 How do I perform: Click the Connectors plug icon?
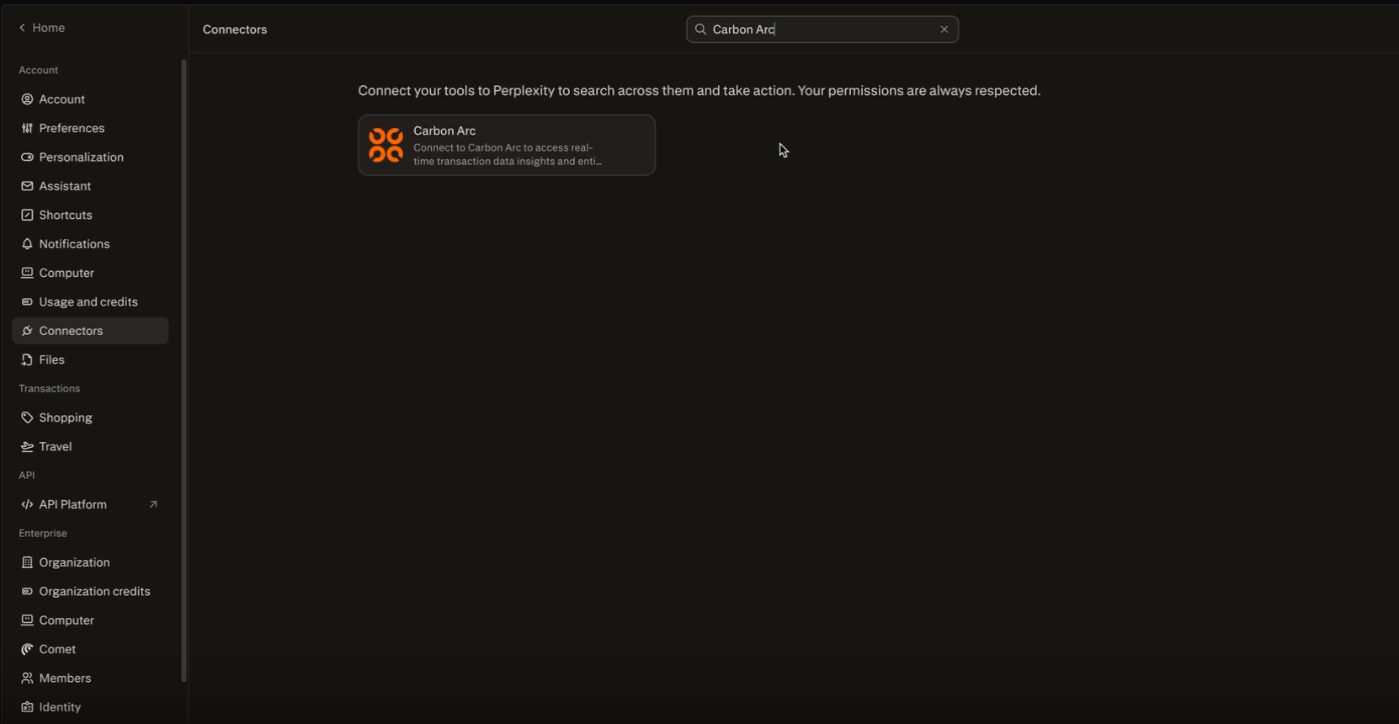[x=27, y=331]
